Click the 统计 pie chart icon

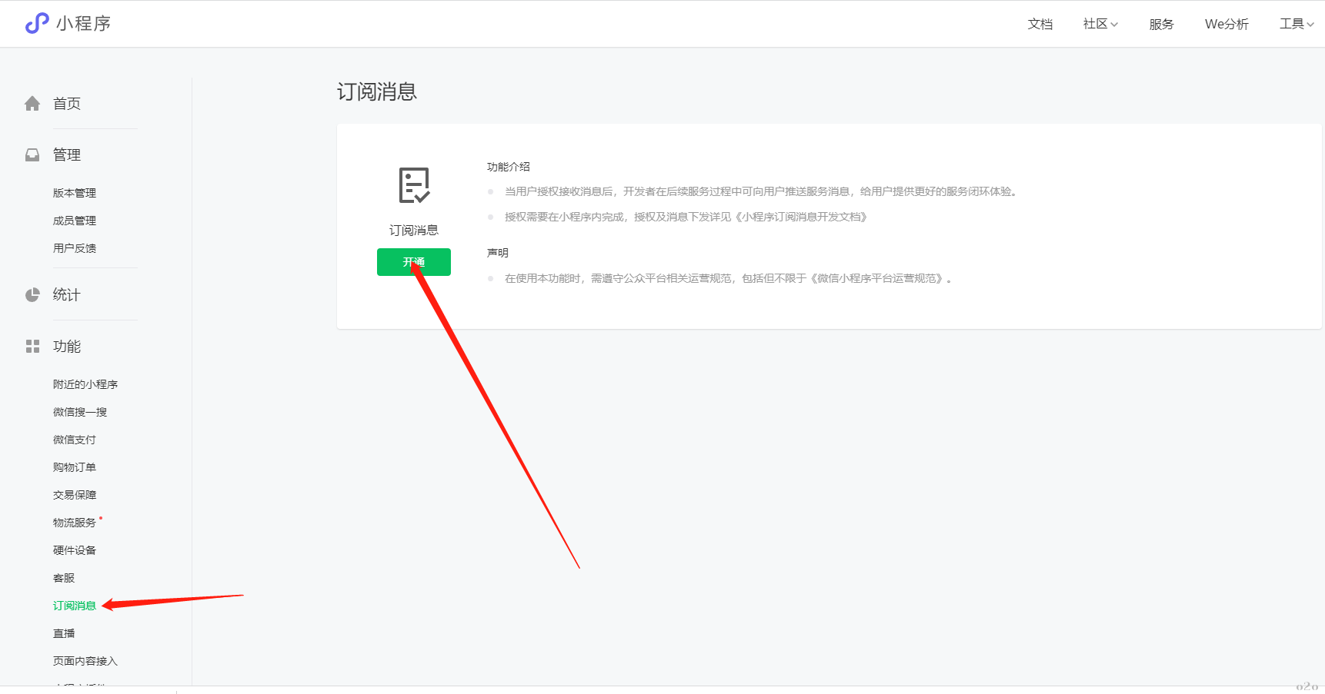(32, 295)
